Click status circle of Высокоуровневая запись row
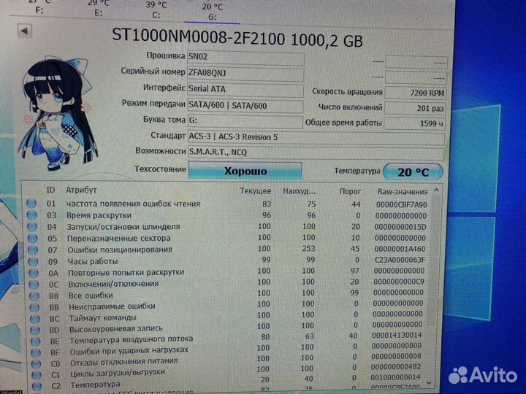 35,330
